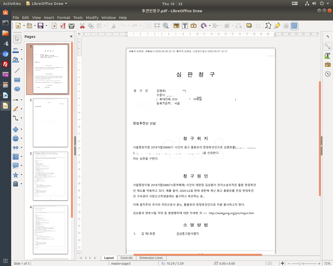This screenshot has height=266, width=333.
Task: Click the zoom slider handle
Action: click(x=300, y=263)
